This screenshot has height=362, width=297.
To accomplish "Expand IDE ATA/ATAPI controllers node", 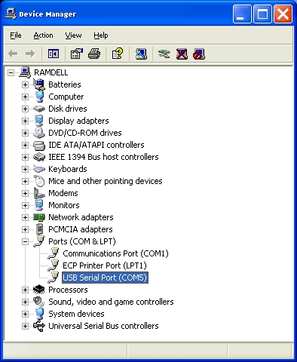I will 25,145.
